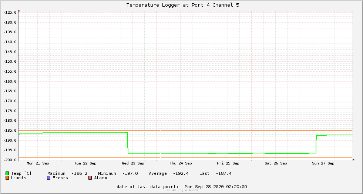This screenshot has height=194, width=363.
Task: Click the 'Average' statistic label
Action: click(x=158, y=173)
